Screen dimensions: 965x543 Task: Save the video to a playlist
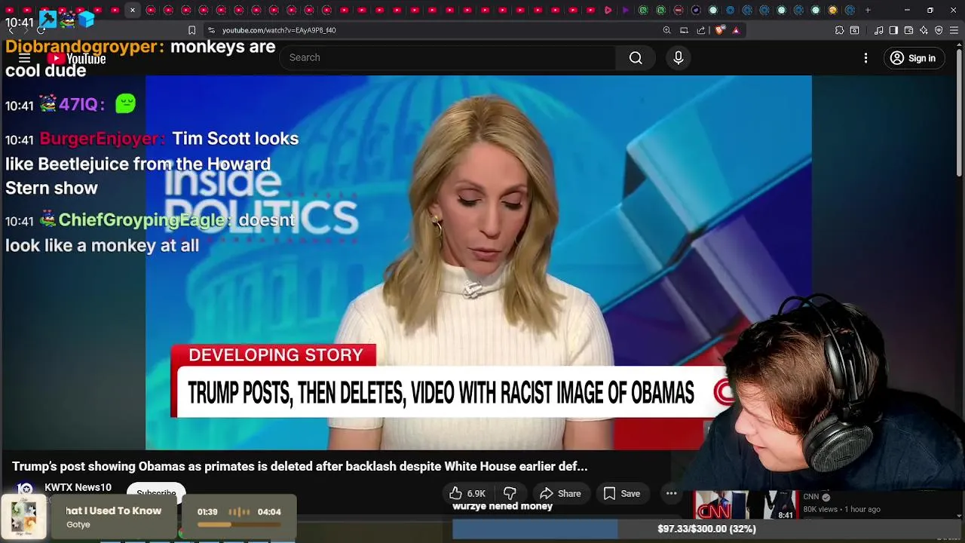(622, 493)
